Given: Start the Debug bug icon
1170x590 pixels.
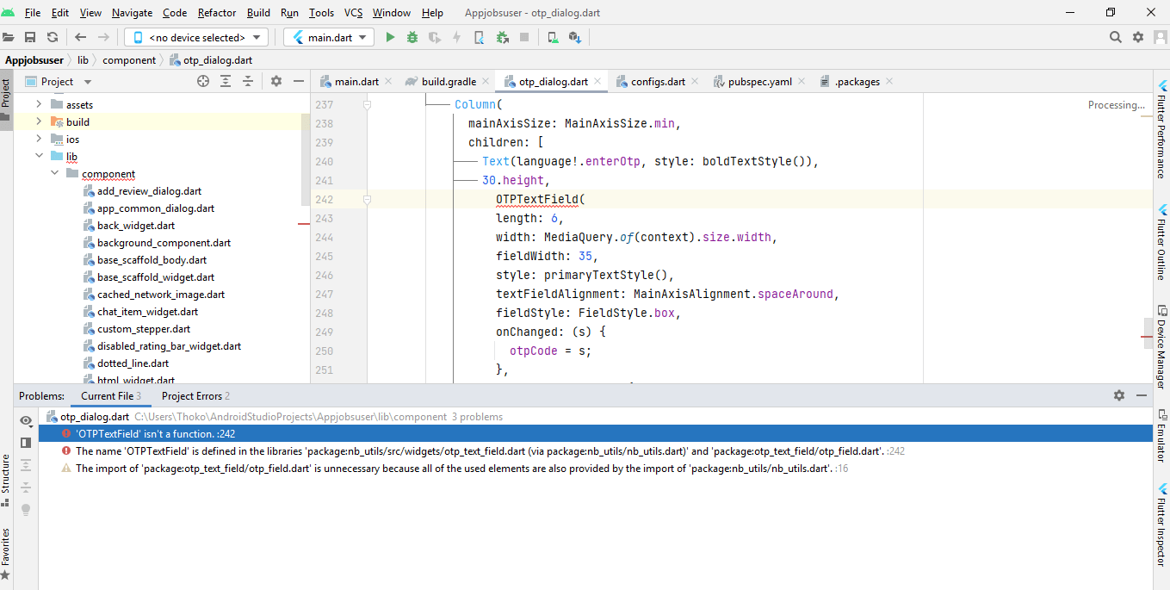Looking at the screenshot, I should pos(412,37).
